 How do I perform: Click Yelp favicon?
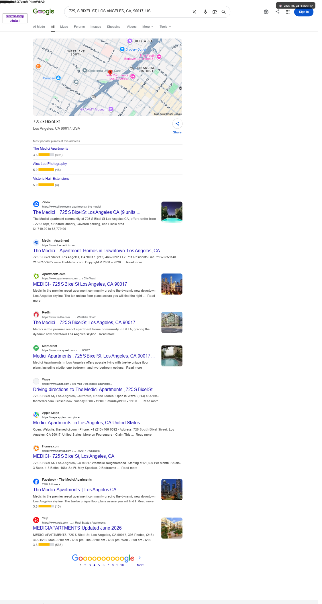[x=36, y=520]
